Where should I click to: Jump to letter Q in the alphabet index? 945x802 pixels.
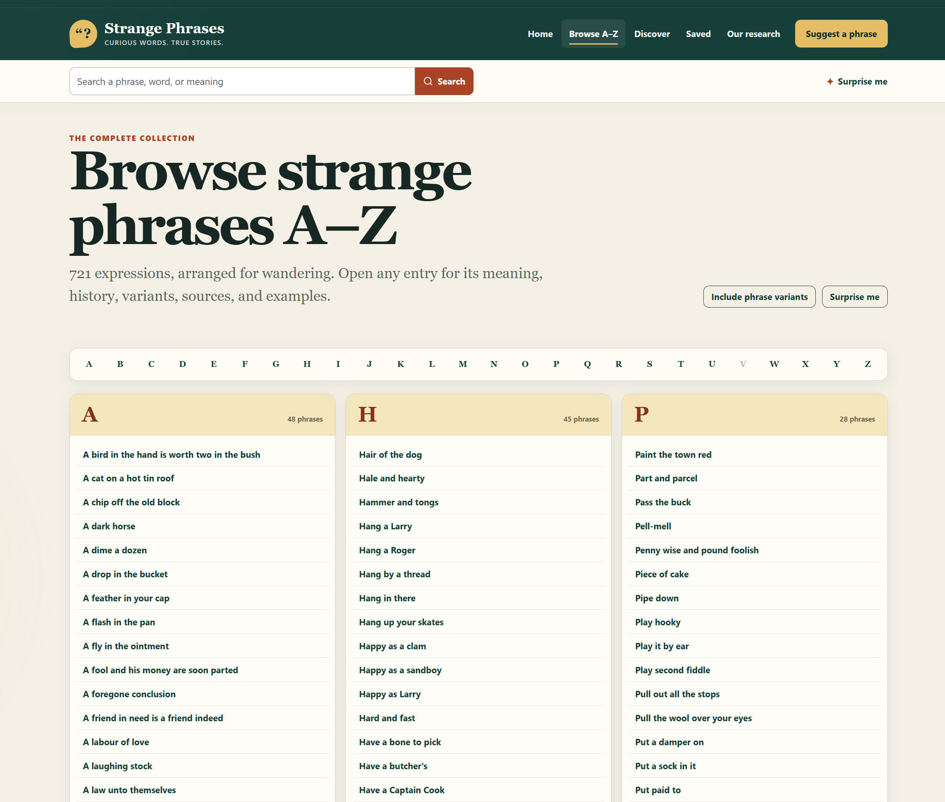click(588, 364)
